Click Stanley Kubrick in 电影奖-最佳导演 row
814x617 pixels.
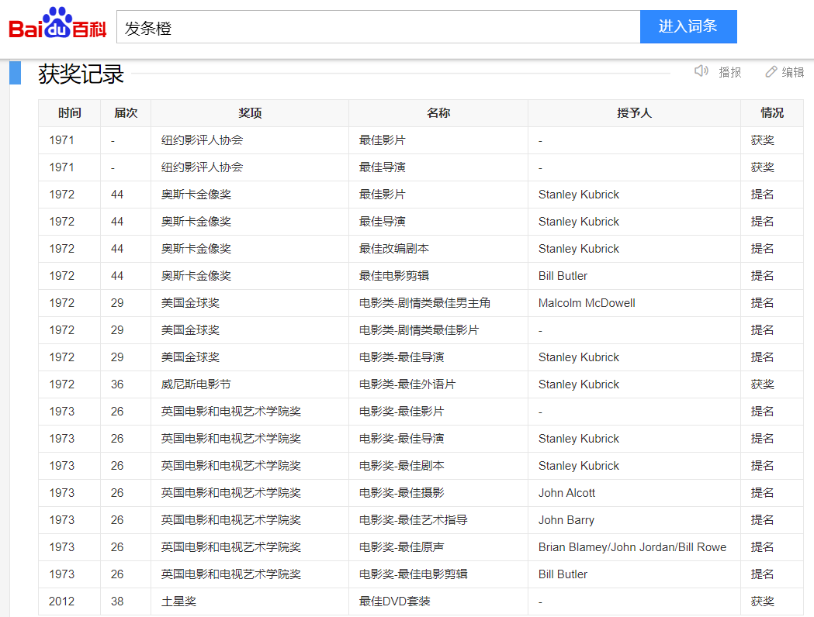coord(579,439)
